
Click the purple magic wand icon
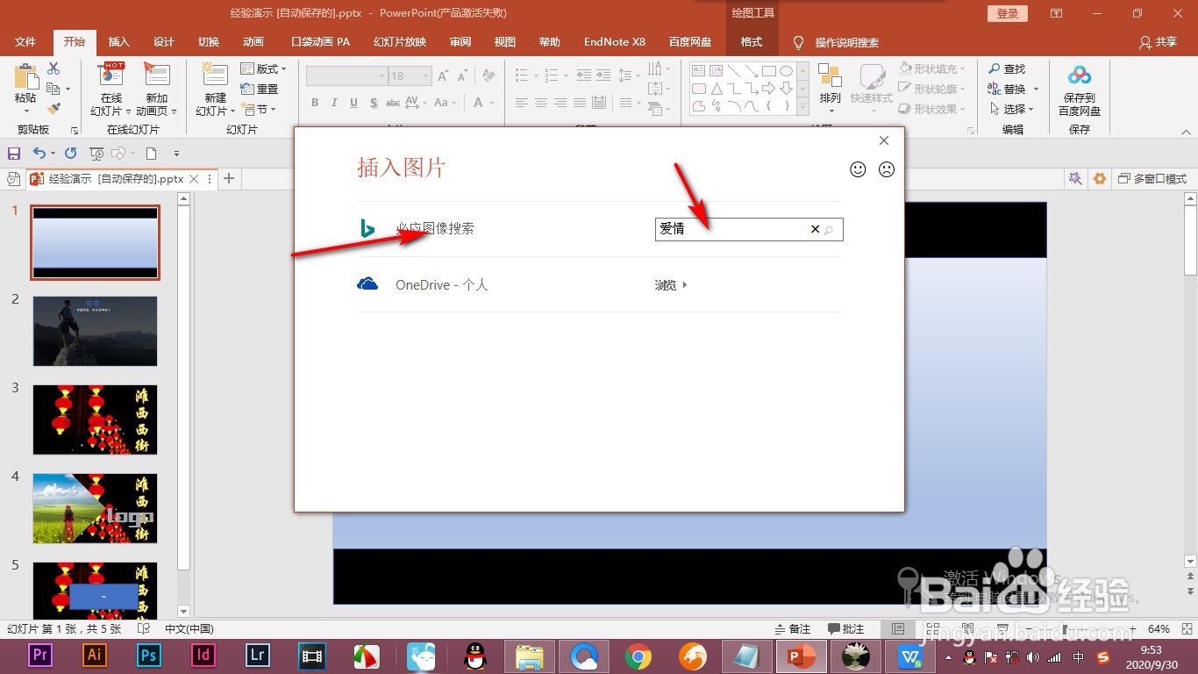click(1075, 179)
